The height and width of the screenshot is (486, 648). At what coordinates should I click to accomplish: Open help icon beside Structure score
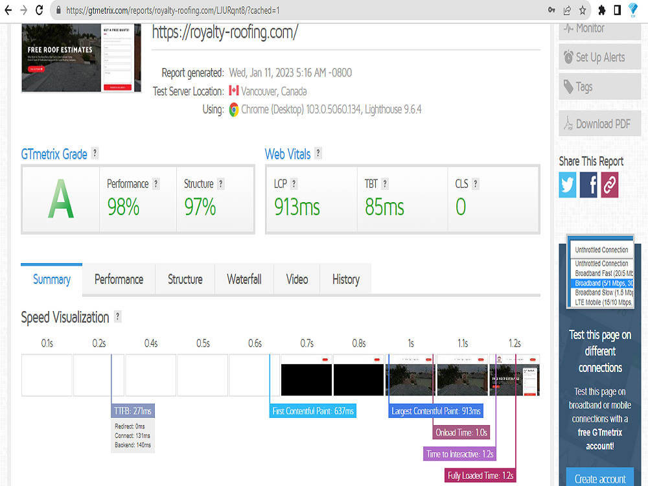(x=221, y=184)
